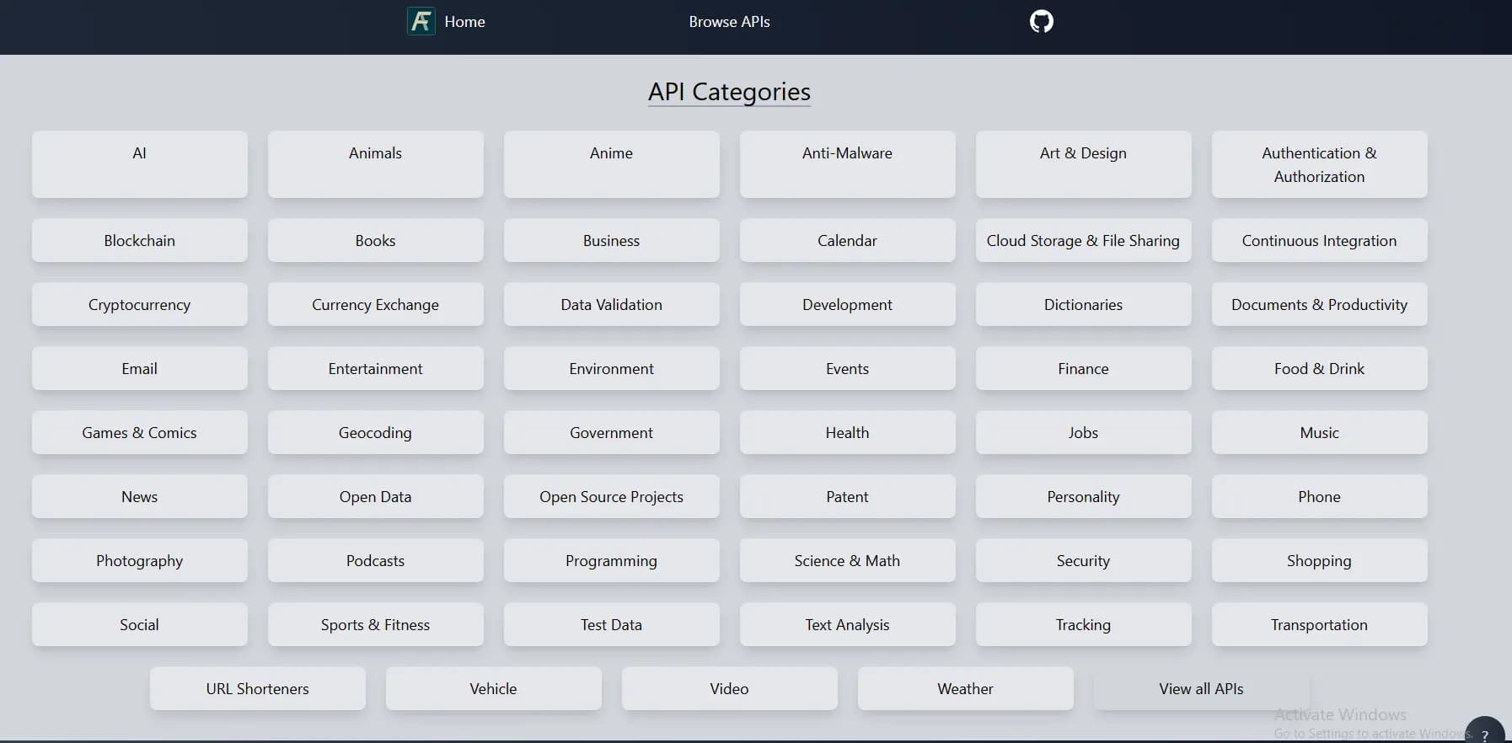Click the View all APIs button
The image size is (1512, 743).
1202,688
